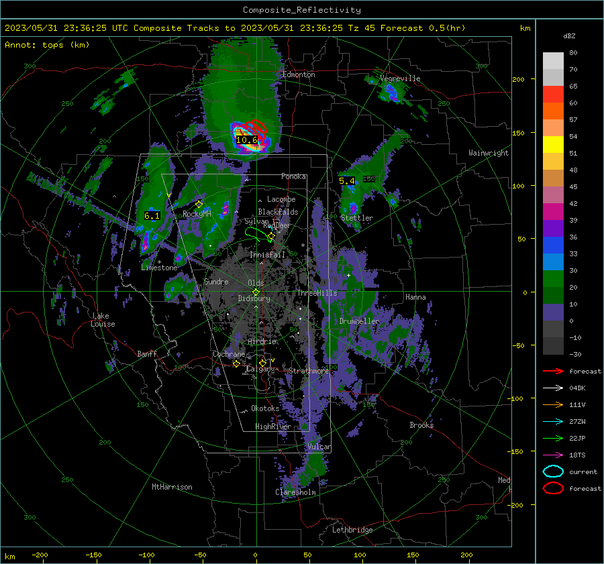The height and width of the screenshot is (564, 604).
Task: Click the Okotoks city label
Action: [x=265, y=408]
